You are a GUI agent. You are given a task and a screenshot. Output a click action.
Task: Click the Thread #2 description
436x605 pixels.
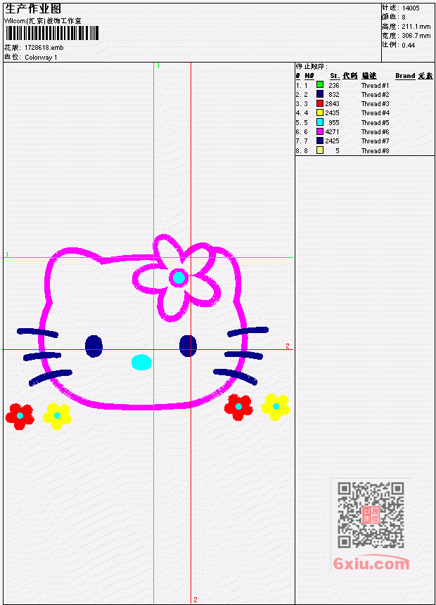(375, 95)
